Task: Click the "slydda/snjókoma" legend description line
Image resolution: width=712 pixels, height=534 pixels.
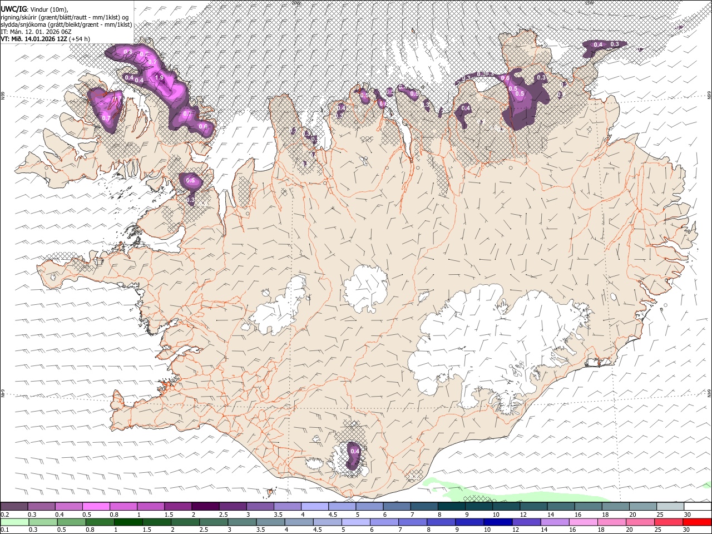Action: [66, 24]
